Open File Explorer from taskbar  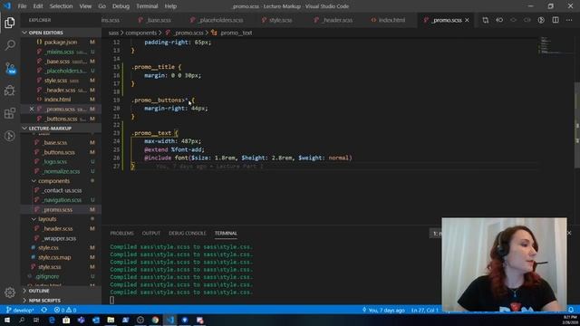click(x=111, y=320)
